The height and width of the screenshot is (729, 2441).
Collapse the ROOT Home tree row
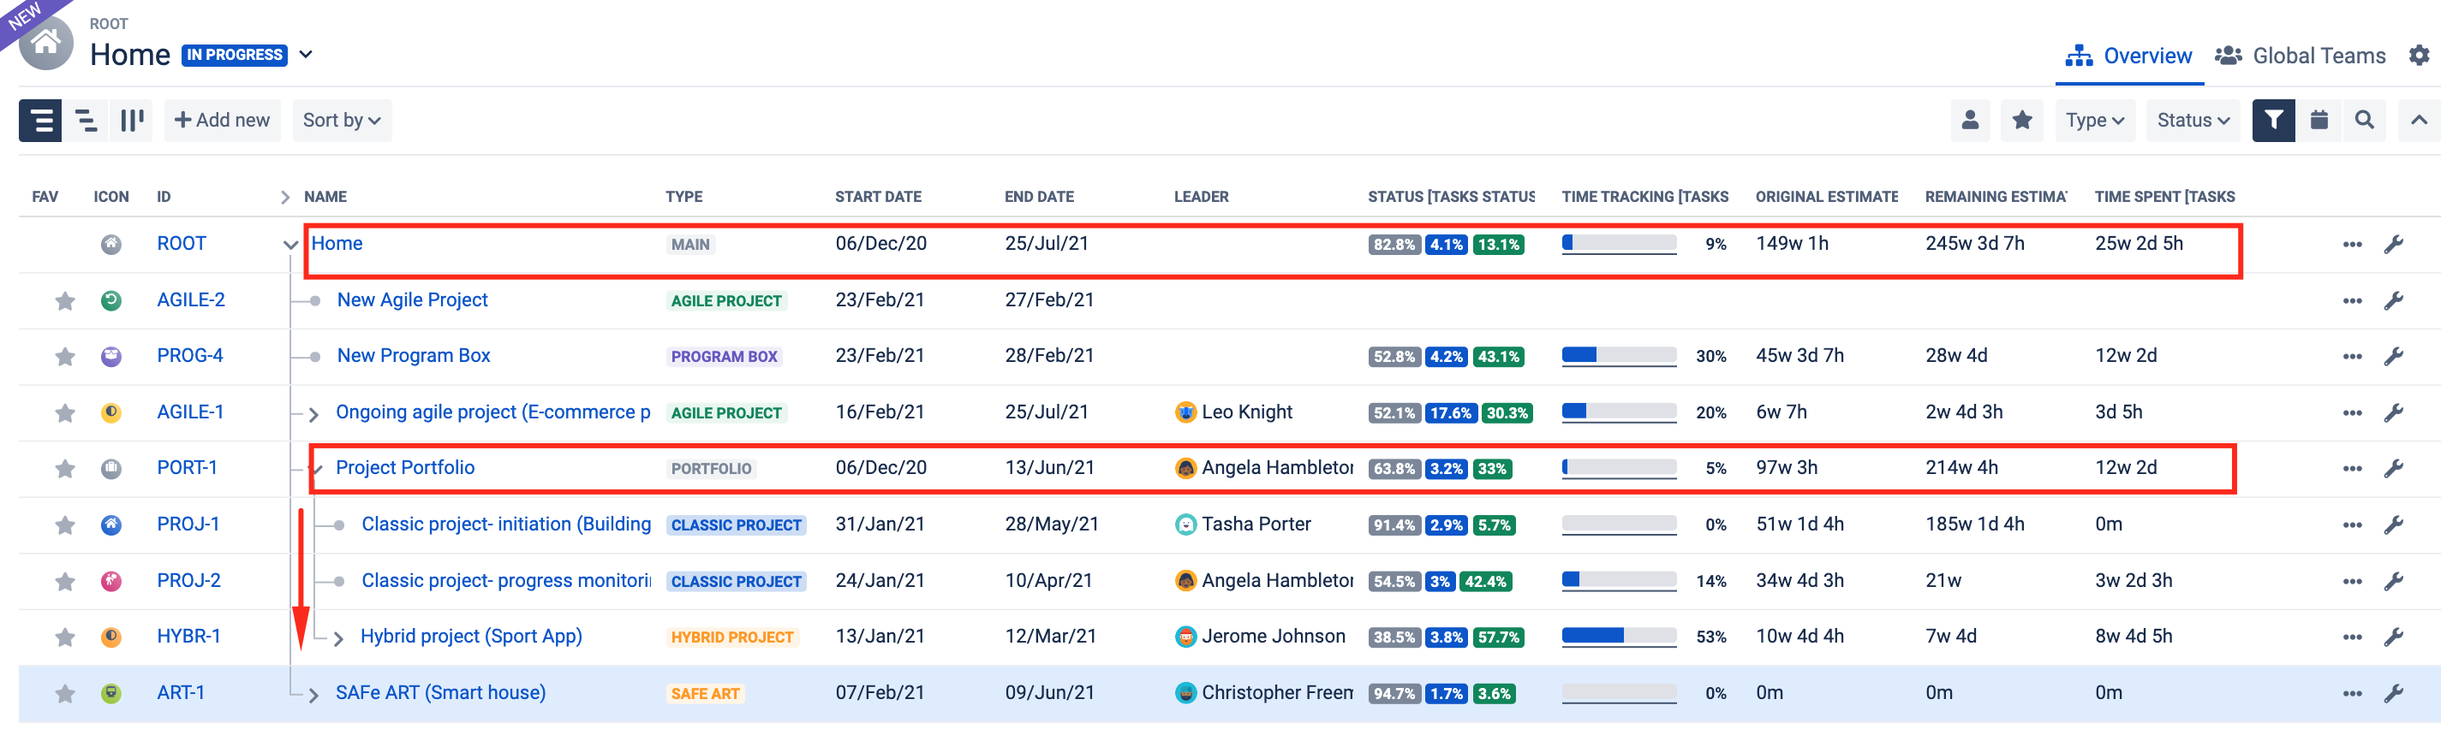[x=290, y=244]
